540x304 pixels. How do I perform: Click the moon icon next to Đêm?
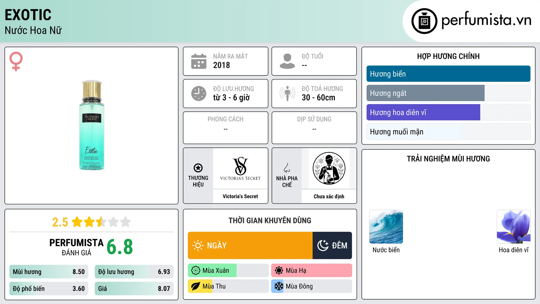(x=323, y=245)
